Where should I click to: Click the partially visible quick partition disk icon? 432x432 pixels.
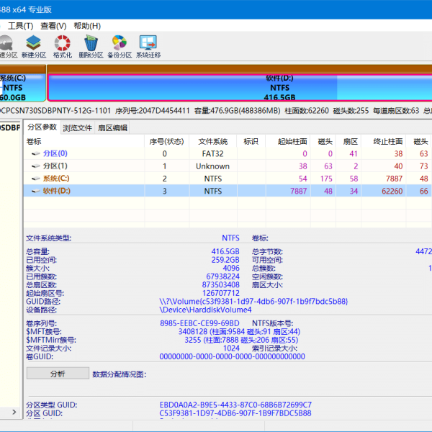point(6,43)
